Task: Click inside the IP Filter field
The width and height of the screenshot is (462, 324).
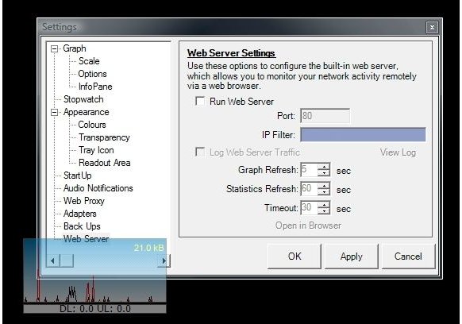Action: [363, 134]
